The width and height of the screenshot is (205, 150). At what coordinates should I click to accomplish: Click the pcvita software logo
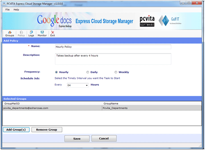147,21
